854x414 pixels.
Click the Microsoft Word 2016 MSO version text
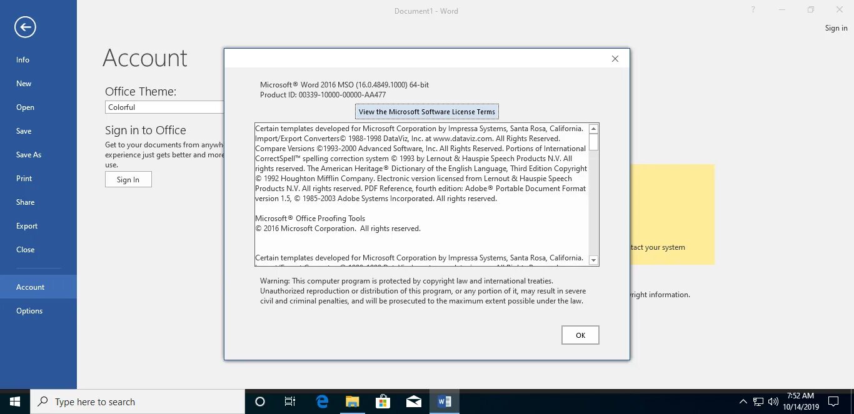click(344, 85)
